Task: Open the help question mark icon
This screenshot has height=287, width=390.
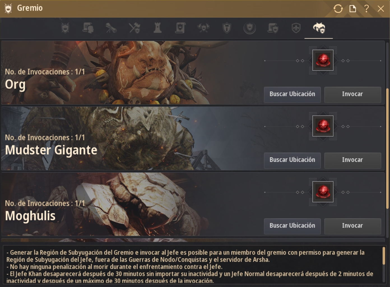Action: click(366, 9)
